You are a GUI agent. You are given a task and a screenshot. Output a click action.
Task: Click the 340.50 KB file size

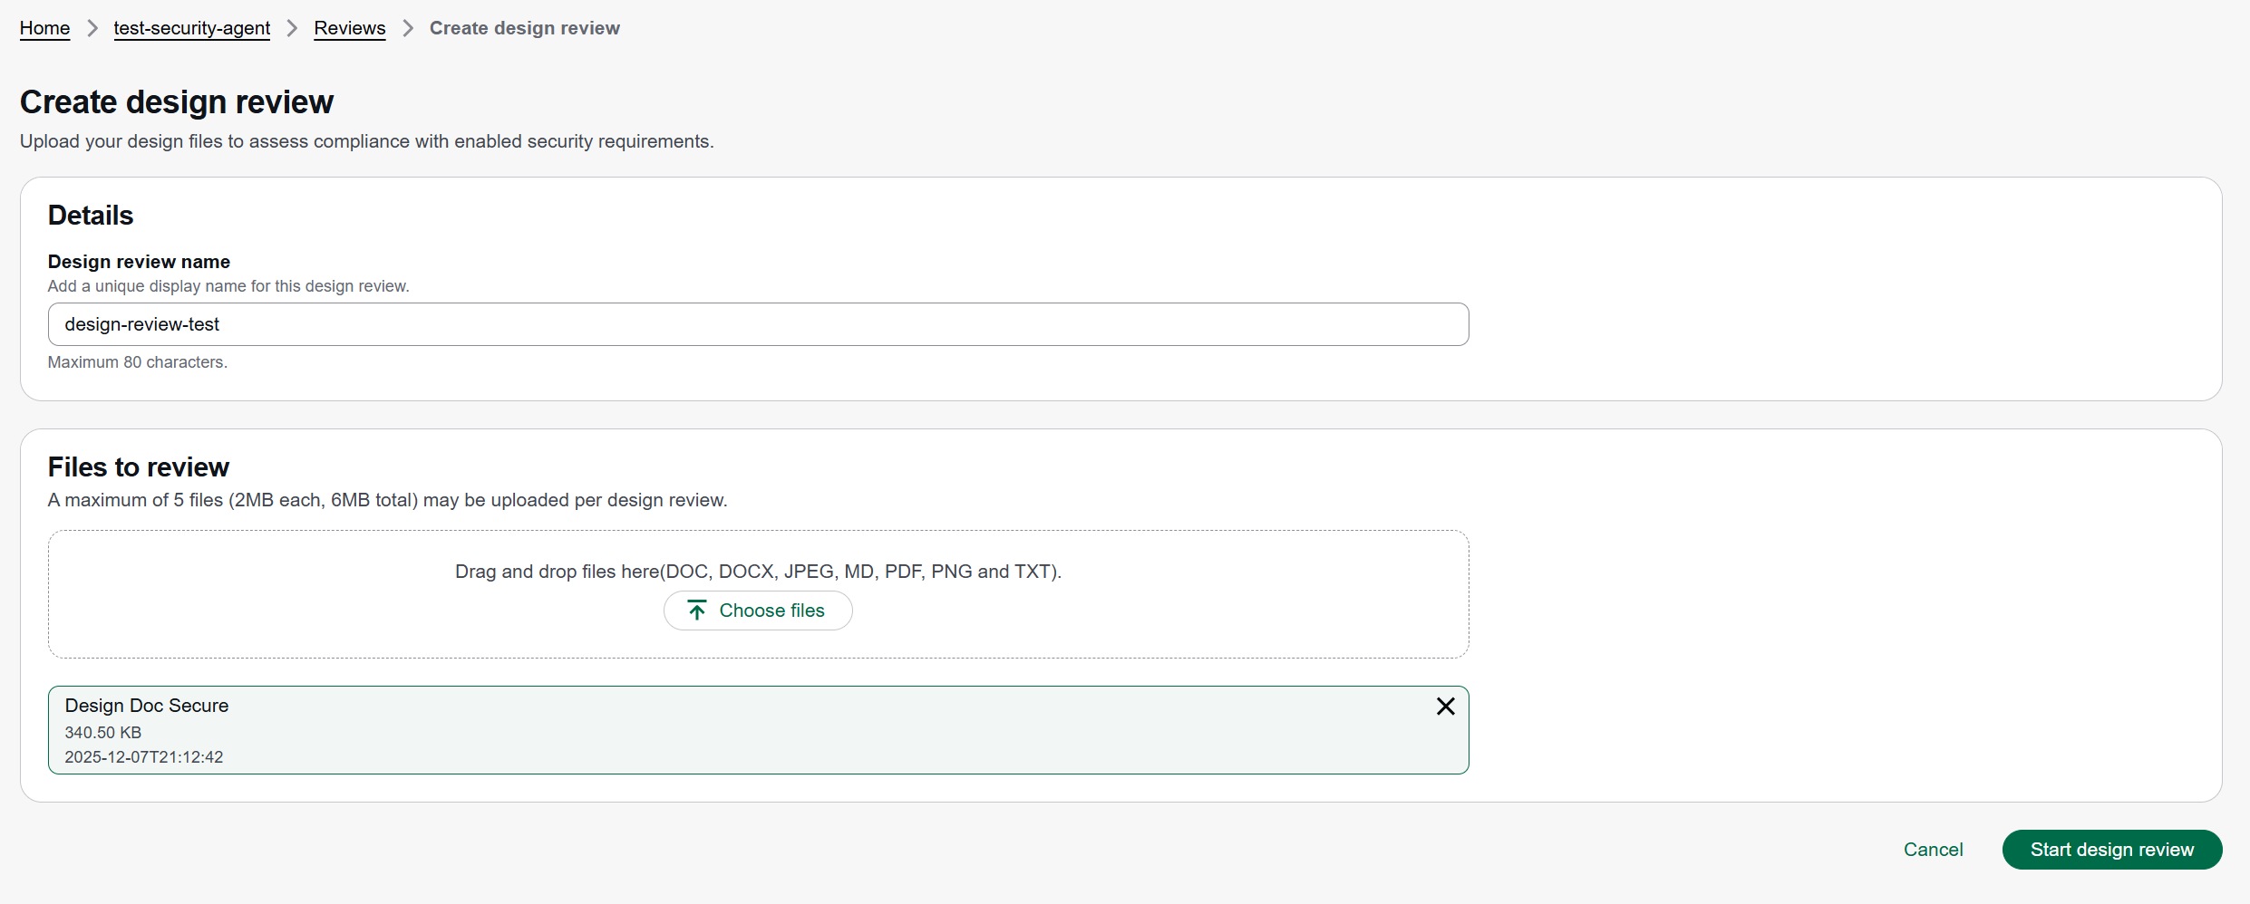(102, 732)
